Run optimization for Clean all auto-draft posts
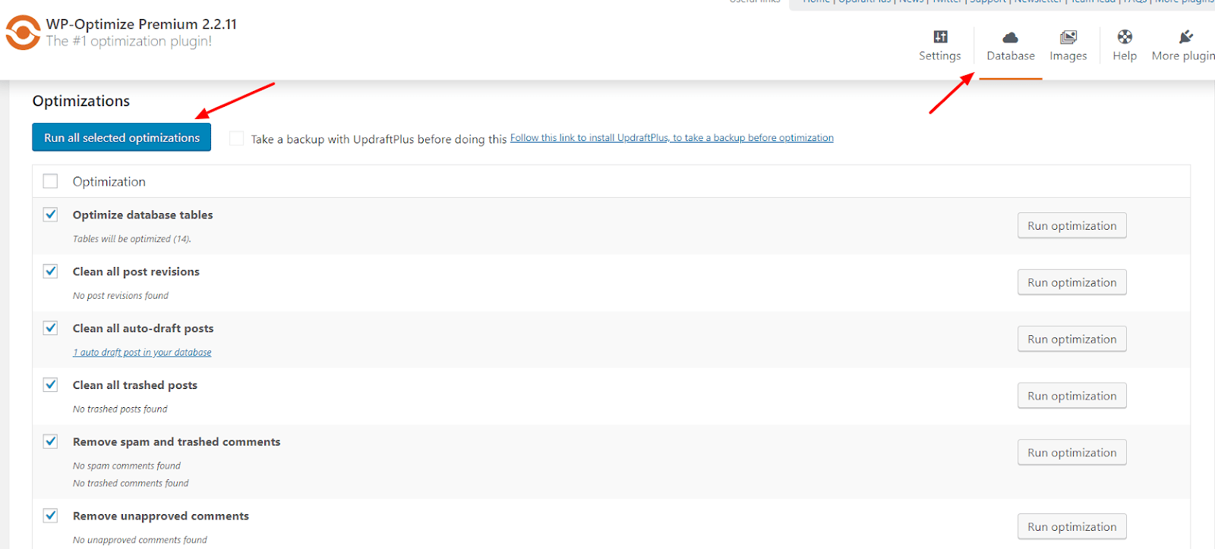Image resolution: width=1215 pixels, height=549 pixels. 1071,339
